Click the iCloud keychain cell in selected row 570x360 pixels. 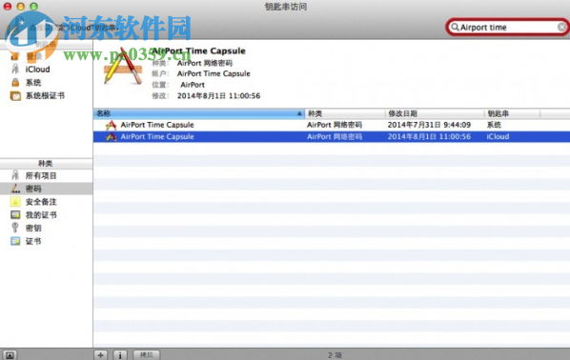498,137
